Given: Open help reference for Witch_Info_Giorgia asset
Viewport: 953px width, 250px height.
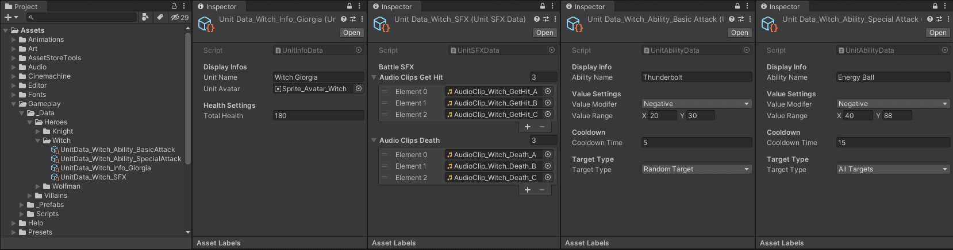Looking at the screenshot, I should [x=344, y=19].
